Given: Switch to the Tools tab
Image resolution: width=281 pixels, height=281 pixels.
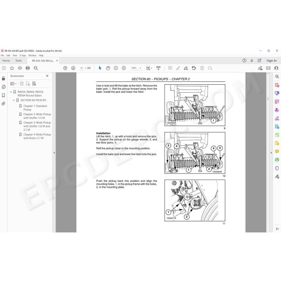Looking at the screenshot, I should [x=18, y=61].
